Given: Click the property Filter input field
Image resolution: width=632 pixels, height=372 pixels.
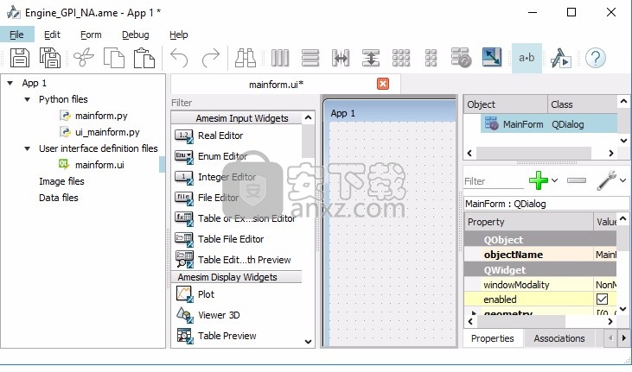Looking at the screenshot, I should 491,181.
